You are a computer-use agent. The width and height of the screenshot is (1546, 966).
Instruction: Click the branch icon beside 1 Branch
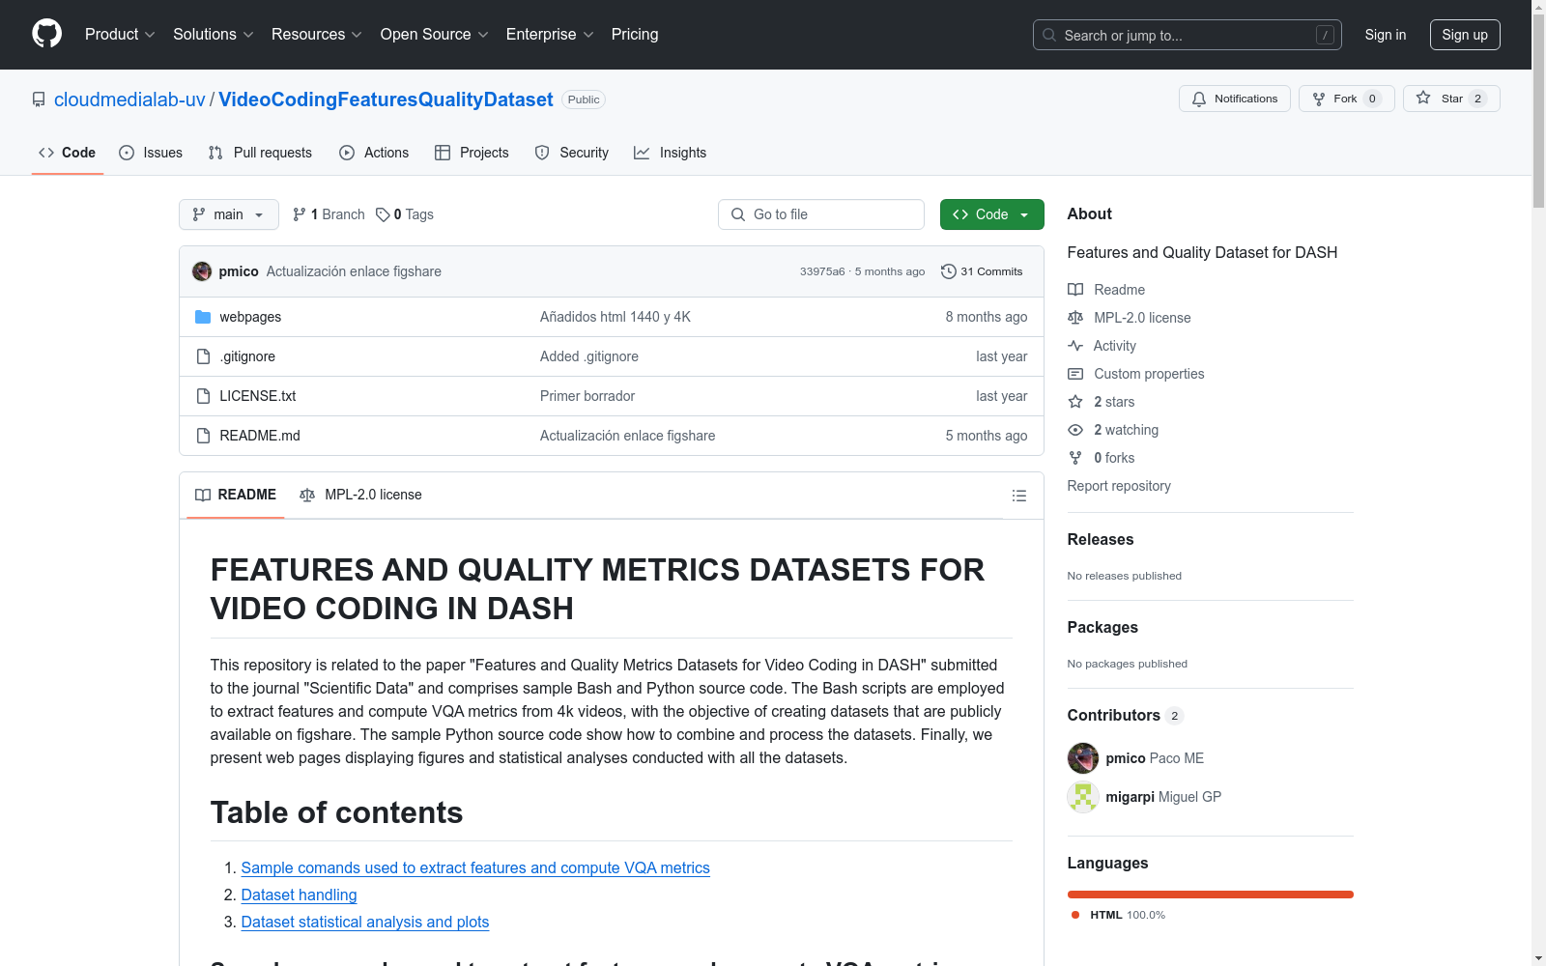tap(300, 214)
